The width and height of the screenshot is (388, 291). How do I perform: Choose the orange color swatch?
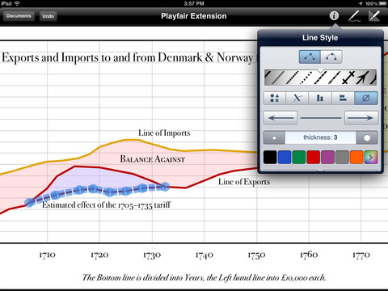(356, 157)
